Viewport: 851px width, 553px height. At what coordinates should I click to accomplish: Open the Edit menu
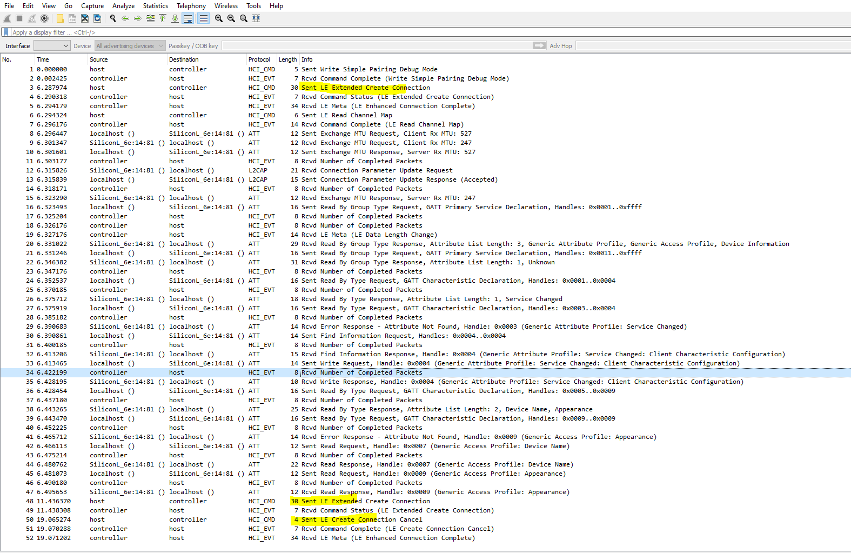click(28, 6)
